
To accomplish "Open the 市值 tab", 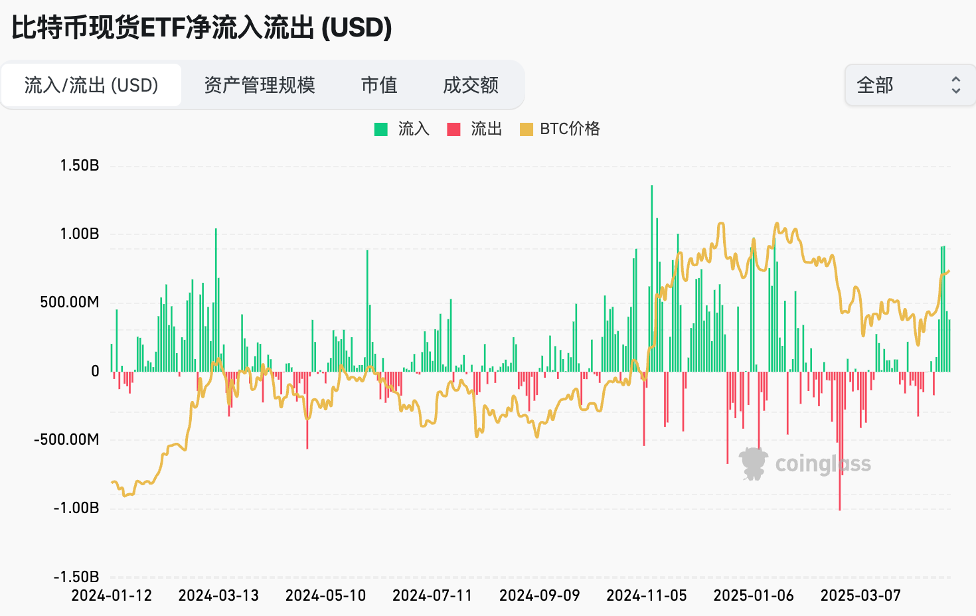I will tap(379, 85).
